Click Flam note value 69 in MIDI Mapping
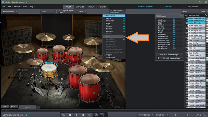 tap(174, 32)
